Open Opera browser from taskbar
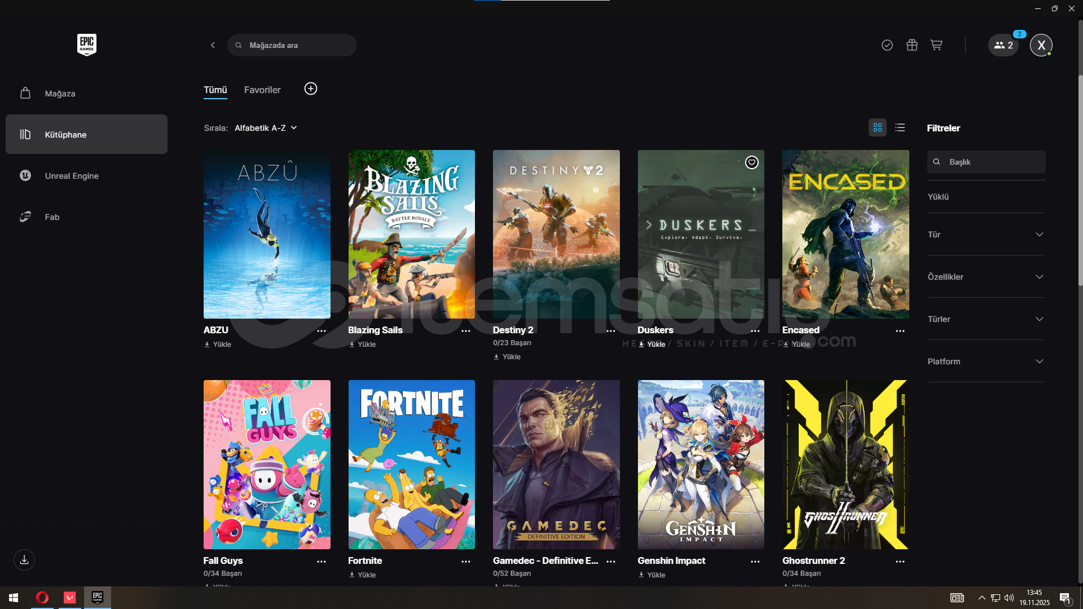1083x609 pixels. [42, 598]
